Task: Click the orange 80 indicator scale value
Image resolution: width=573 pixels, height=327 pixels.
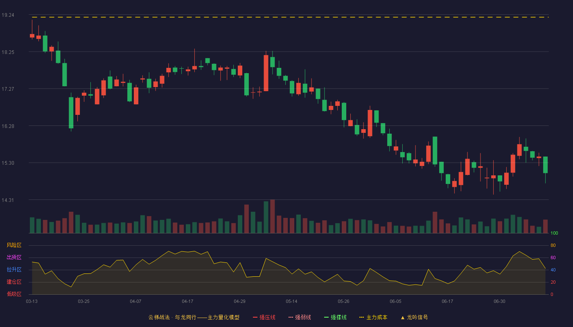Action: pyautogui.click(x=553, y=245)
